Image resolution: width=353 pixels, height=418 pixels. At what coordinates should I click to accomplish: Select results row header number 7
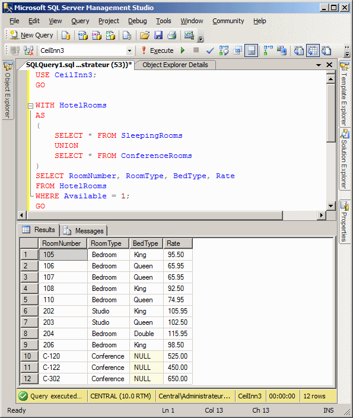29,322
